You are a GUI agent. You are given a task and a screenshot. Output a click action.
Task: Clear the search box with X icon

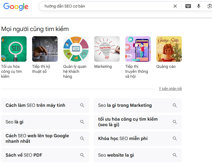(175, 6)
